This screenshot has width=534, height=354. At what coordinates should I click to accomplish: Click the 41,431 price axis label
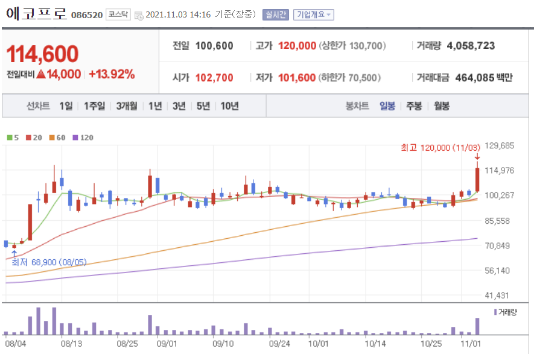[x=497, y=296]
